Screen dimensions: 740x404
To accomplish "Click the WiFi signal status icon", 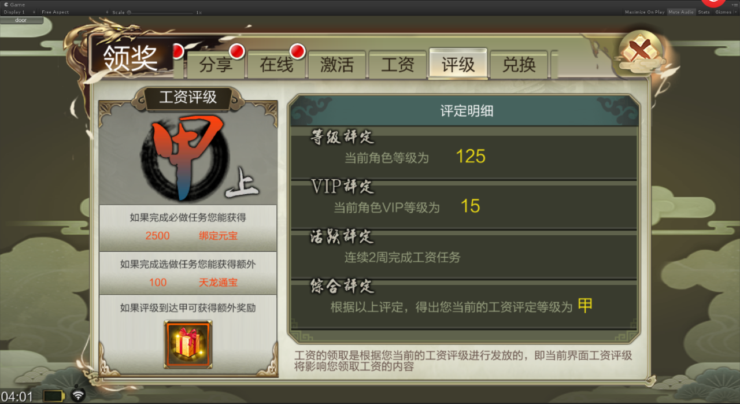I will click(77, 395).
